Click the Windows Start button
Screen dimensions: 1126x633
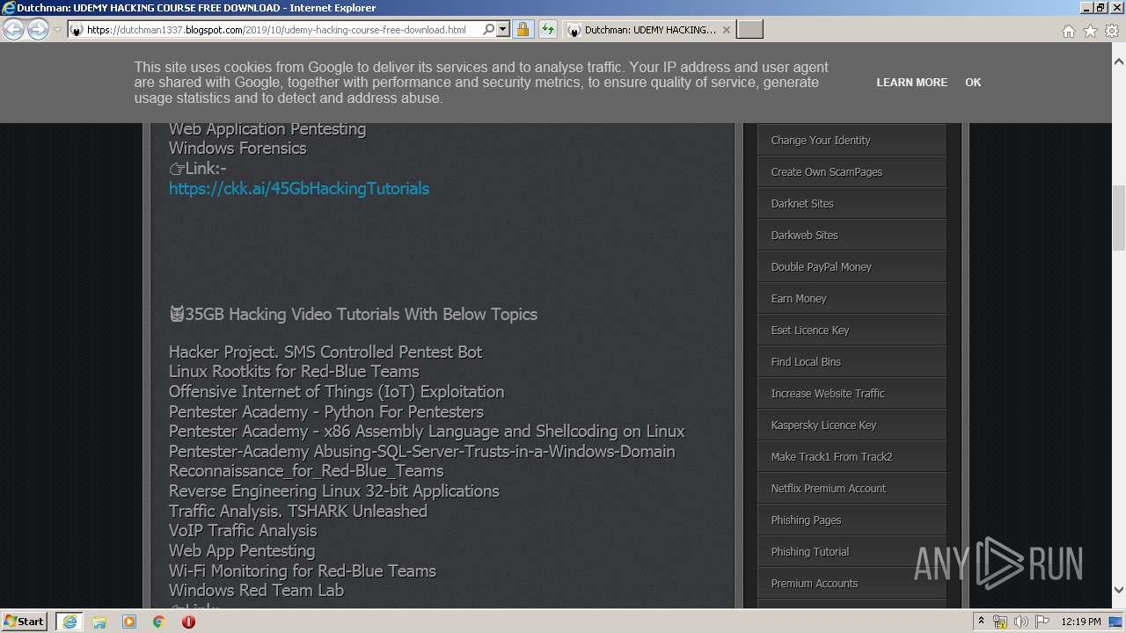(25, 622)
